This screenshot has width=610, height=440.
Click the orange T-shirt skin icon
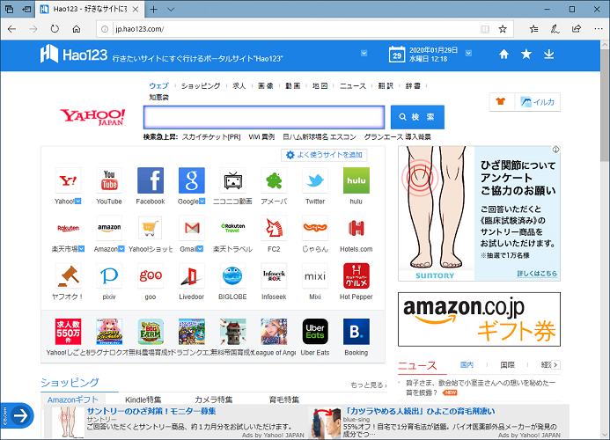[x=501, y=101]
